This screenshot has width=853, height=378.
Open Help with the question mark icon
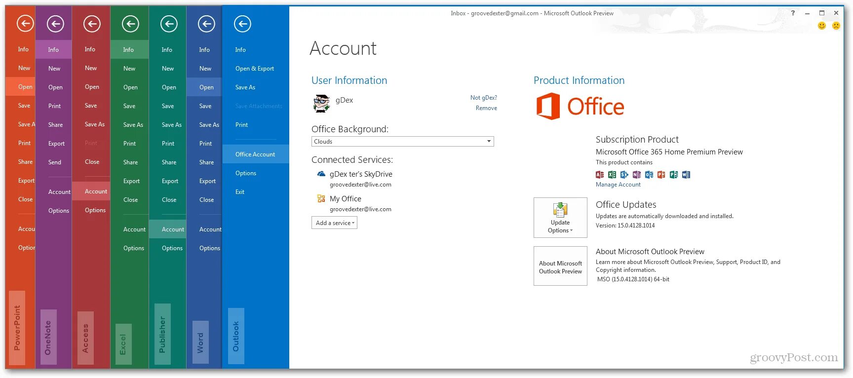coord(793,13)
